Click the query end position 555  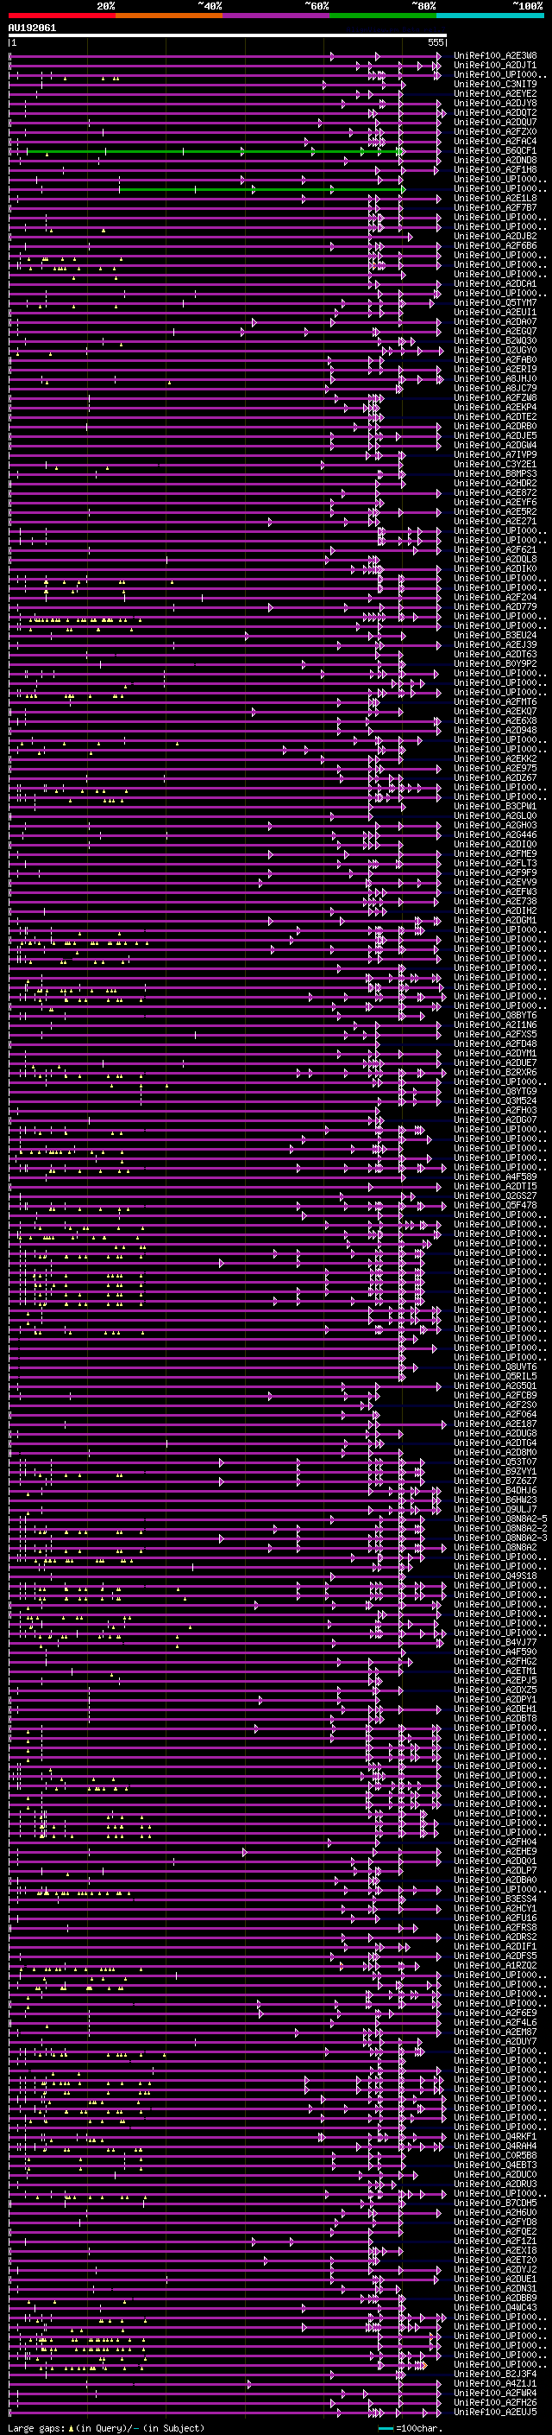(435, 42)
